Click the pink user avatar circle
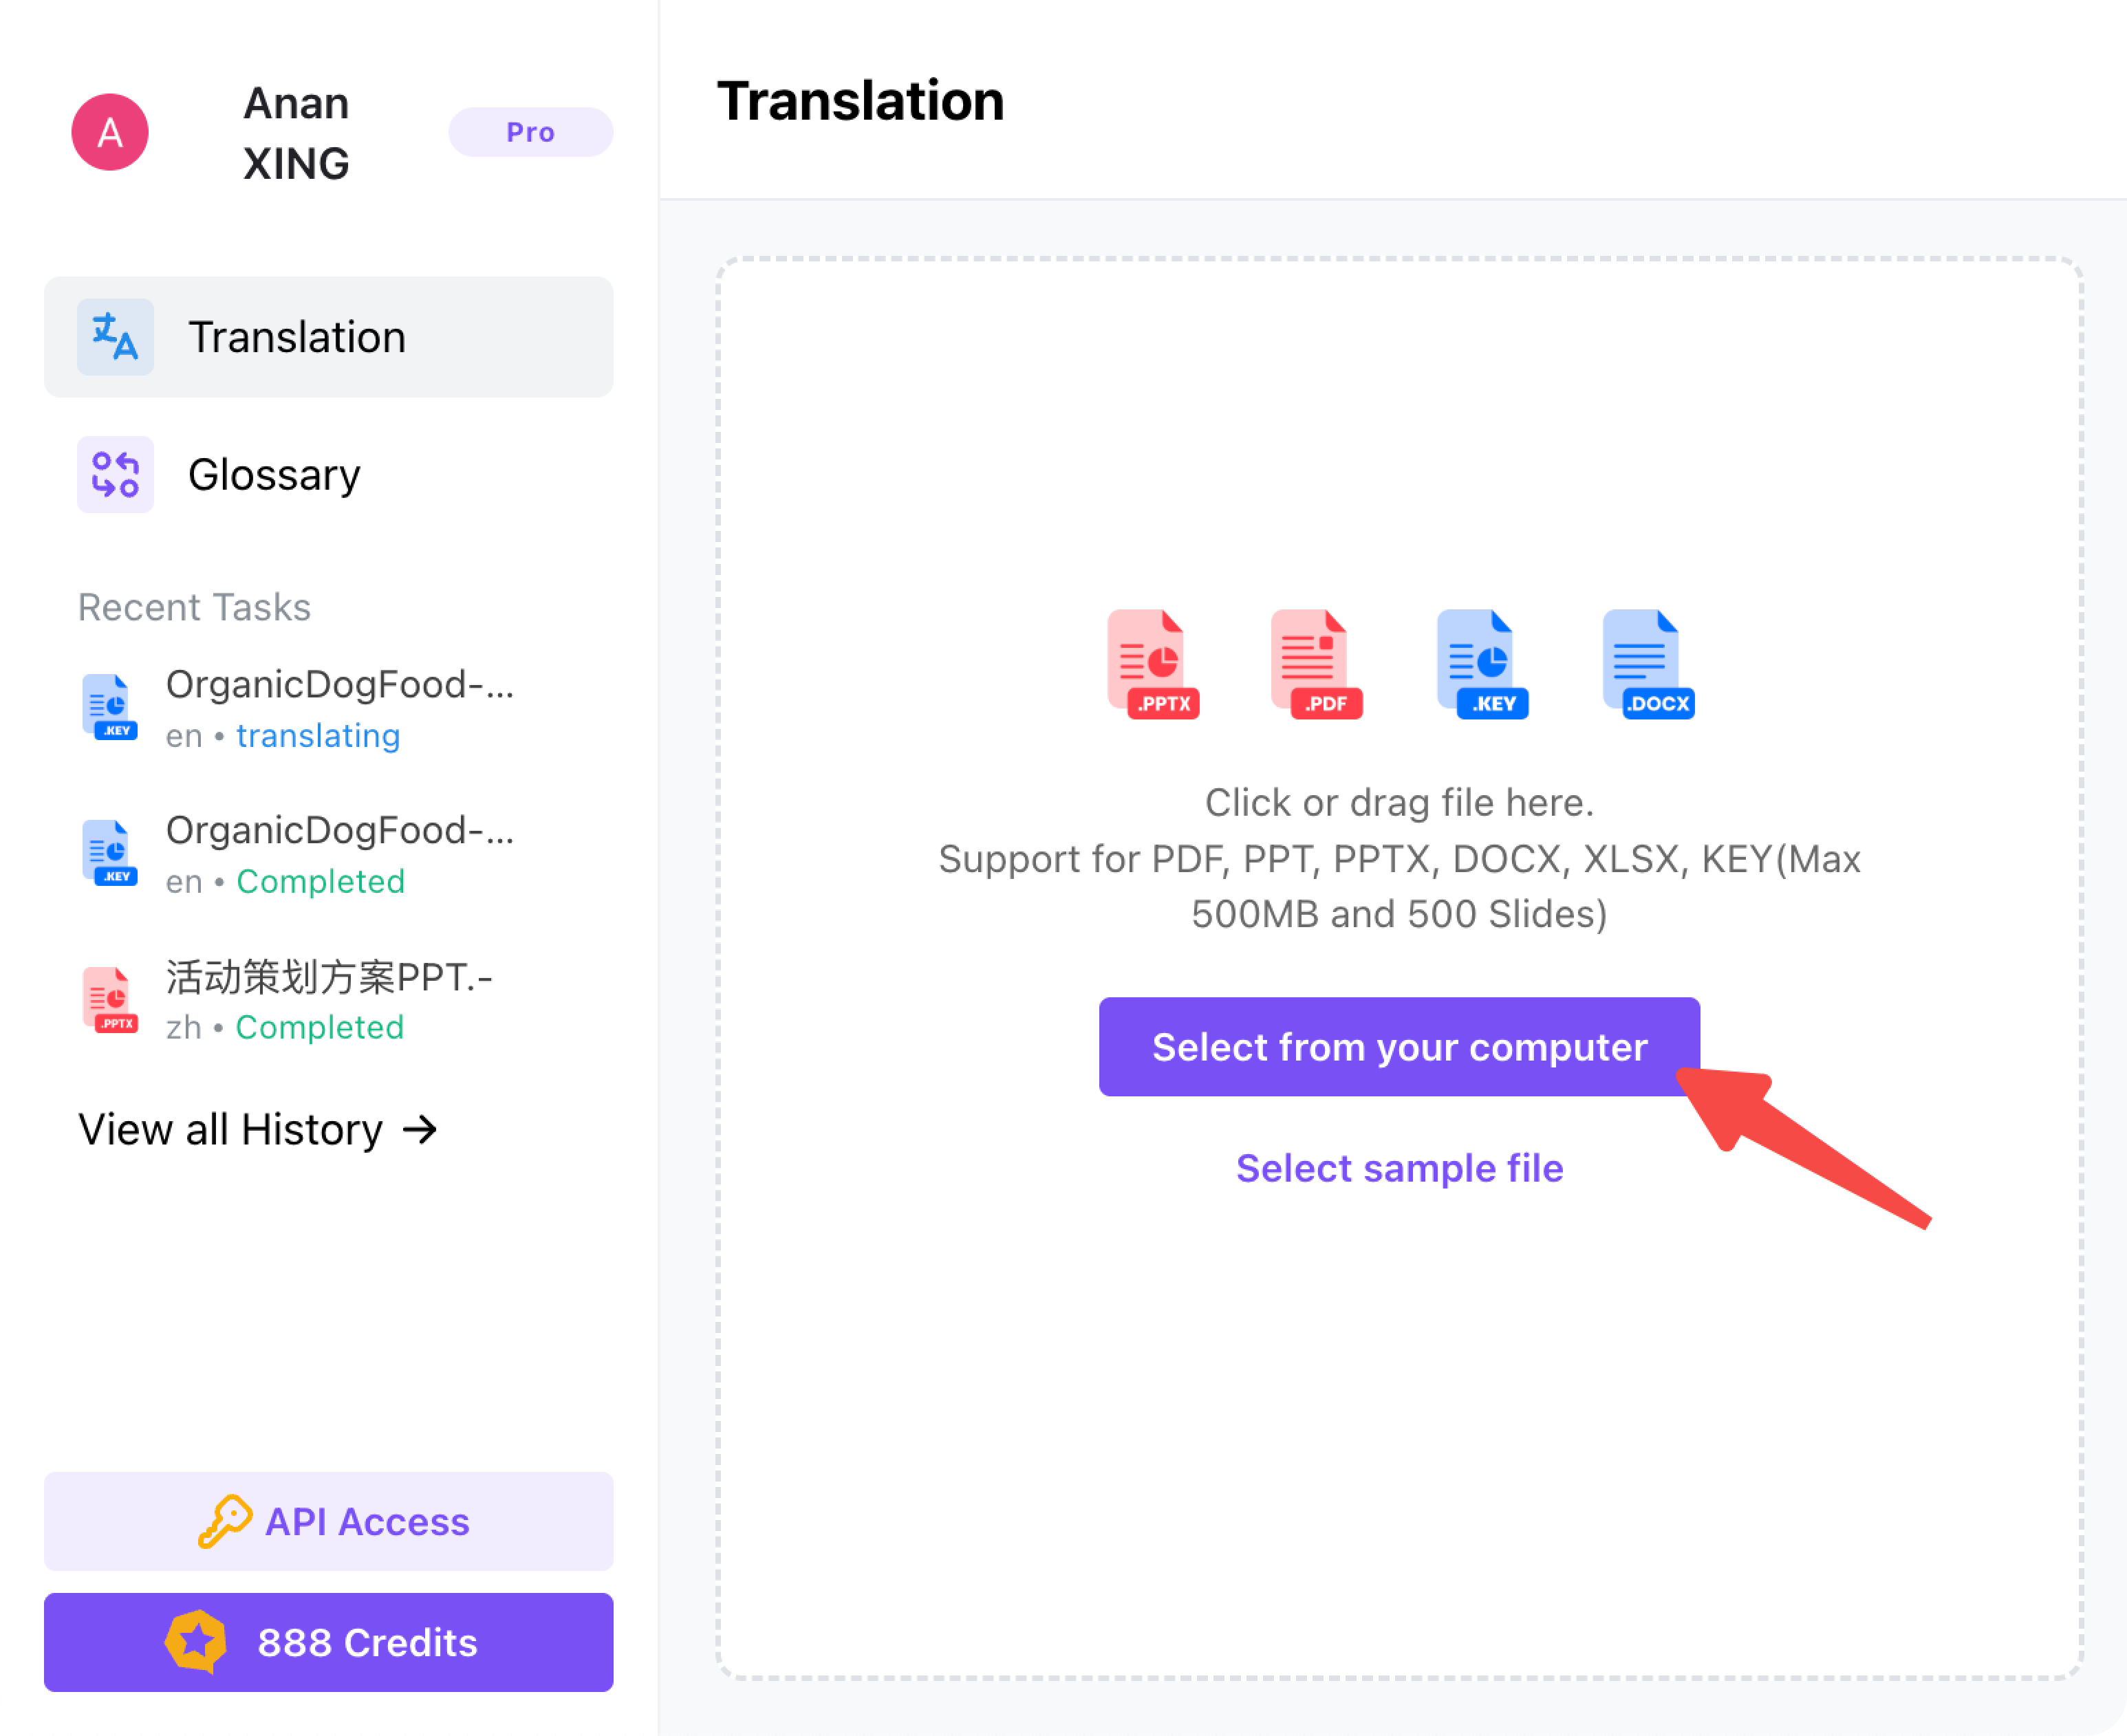The width and height of the screenshot is (2127, 1736). tap(110, 132)
